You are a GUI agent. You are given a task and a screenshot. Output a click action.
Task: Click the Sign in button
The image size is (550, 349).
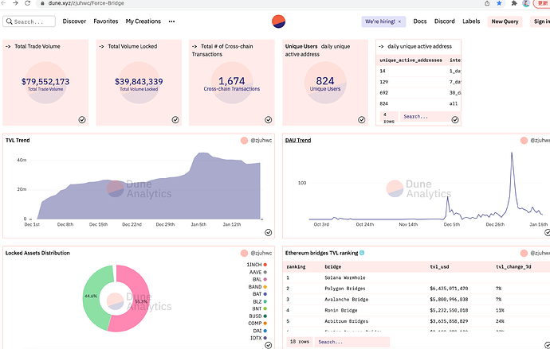[x=540, y=21]
